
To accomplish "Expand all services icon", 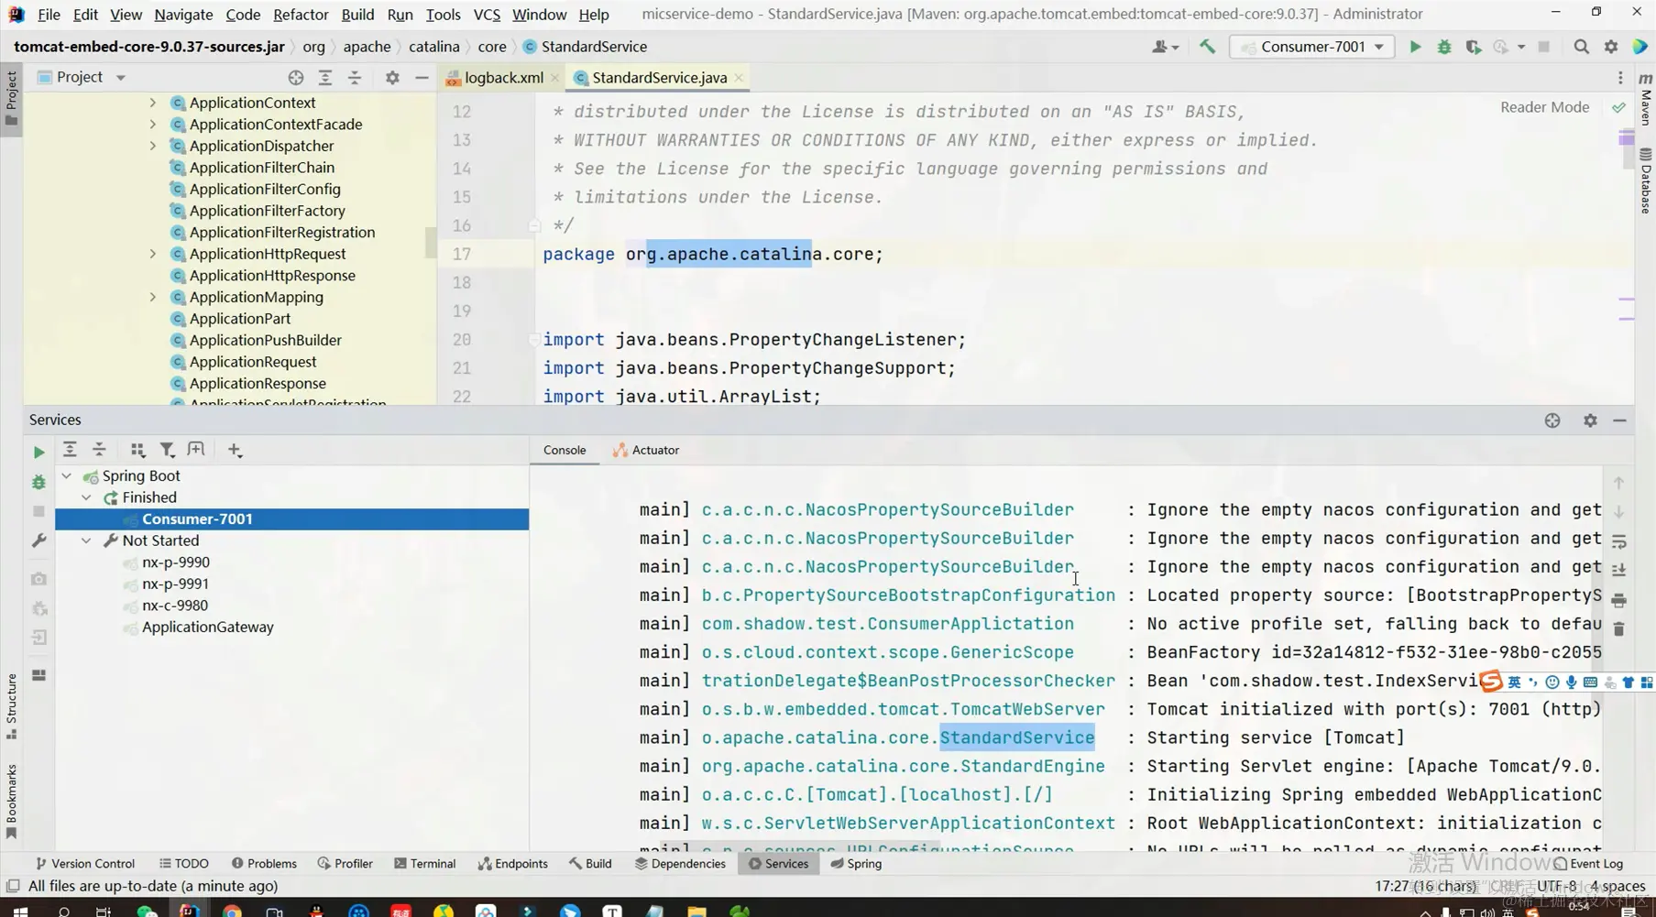I will [70, 450].
